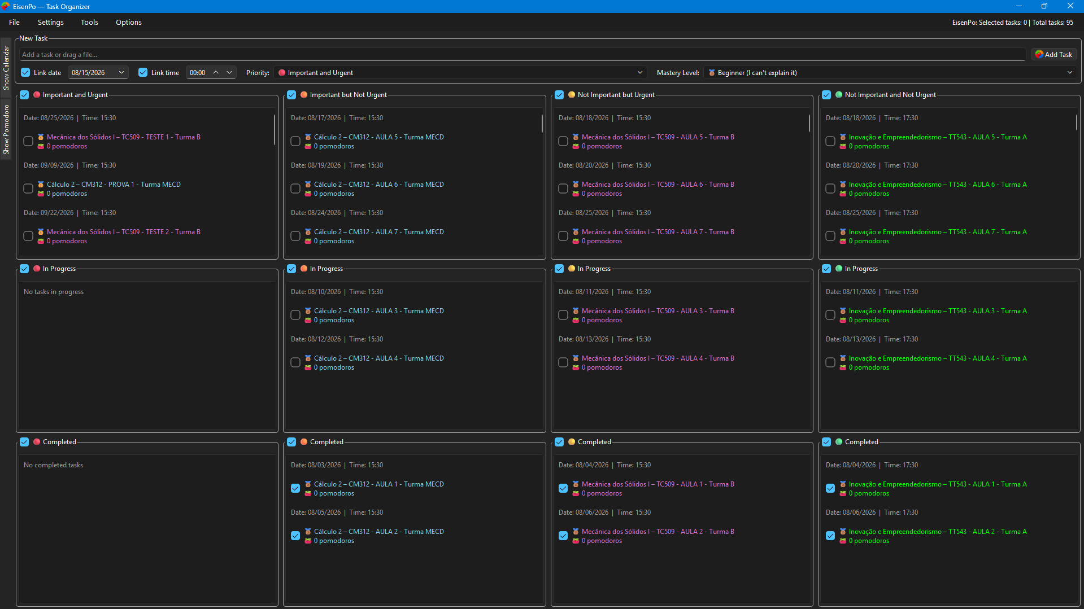The image size is (1084, 609).
Task: Click tomato icon under TT543 AULA 3 task
Action: 843,320
